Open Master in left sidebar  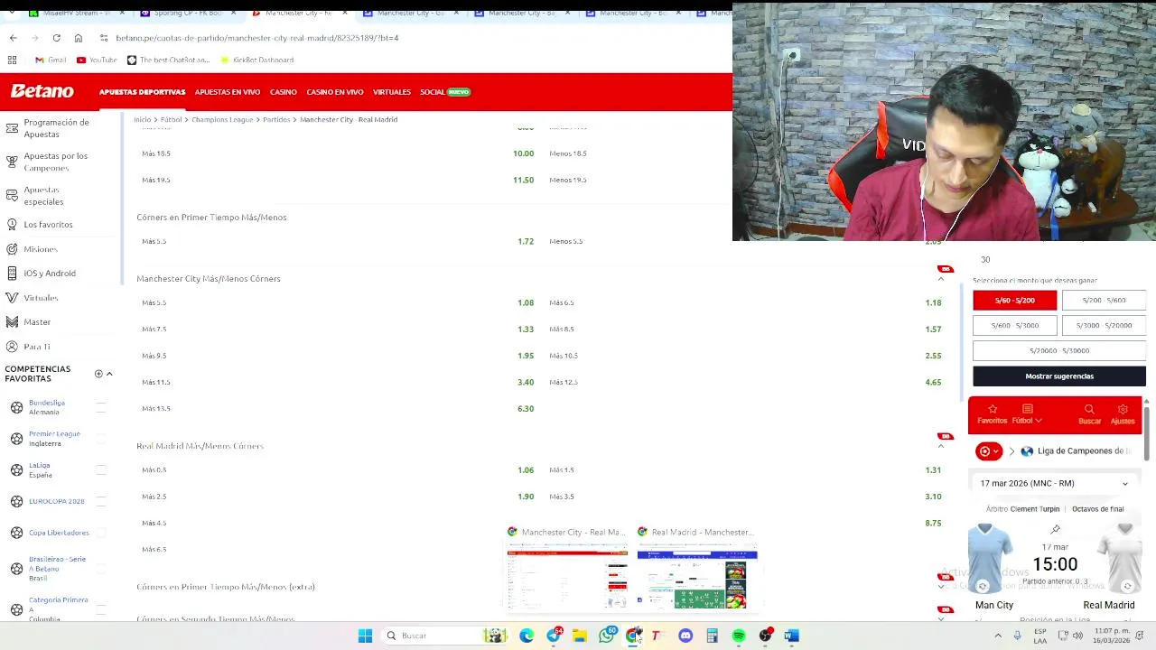30,322
